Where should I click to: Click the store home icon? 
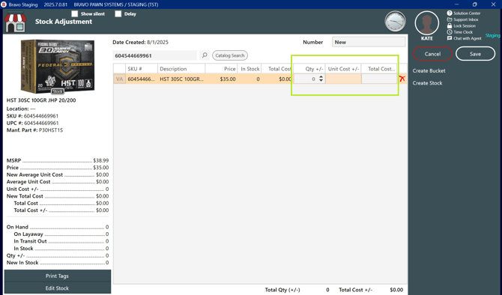click(x=15, y=22)
